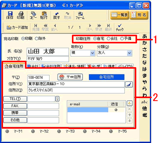The height and width of the screenshot is (143, 159).
Task: Choose 予備 as 印刷住所
Action: (122, 38)
